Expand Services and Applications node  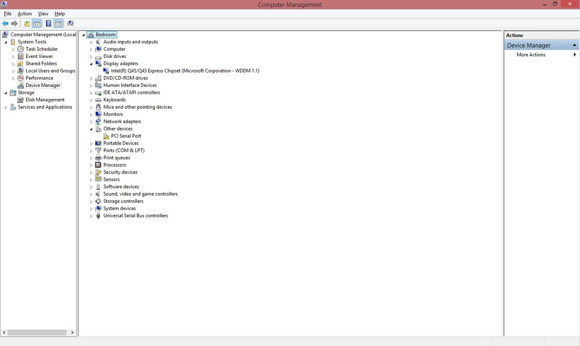[x=6, y=107]
